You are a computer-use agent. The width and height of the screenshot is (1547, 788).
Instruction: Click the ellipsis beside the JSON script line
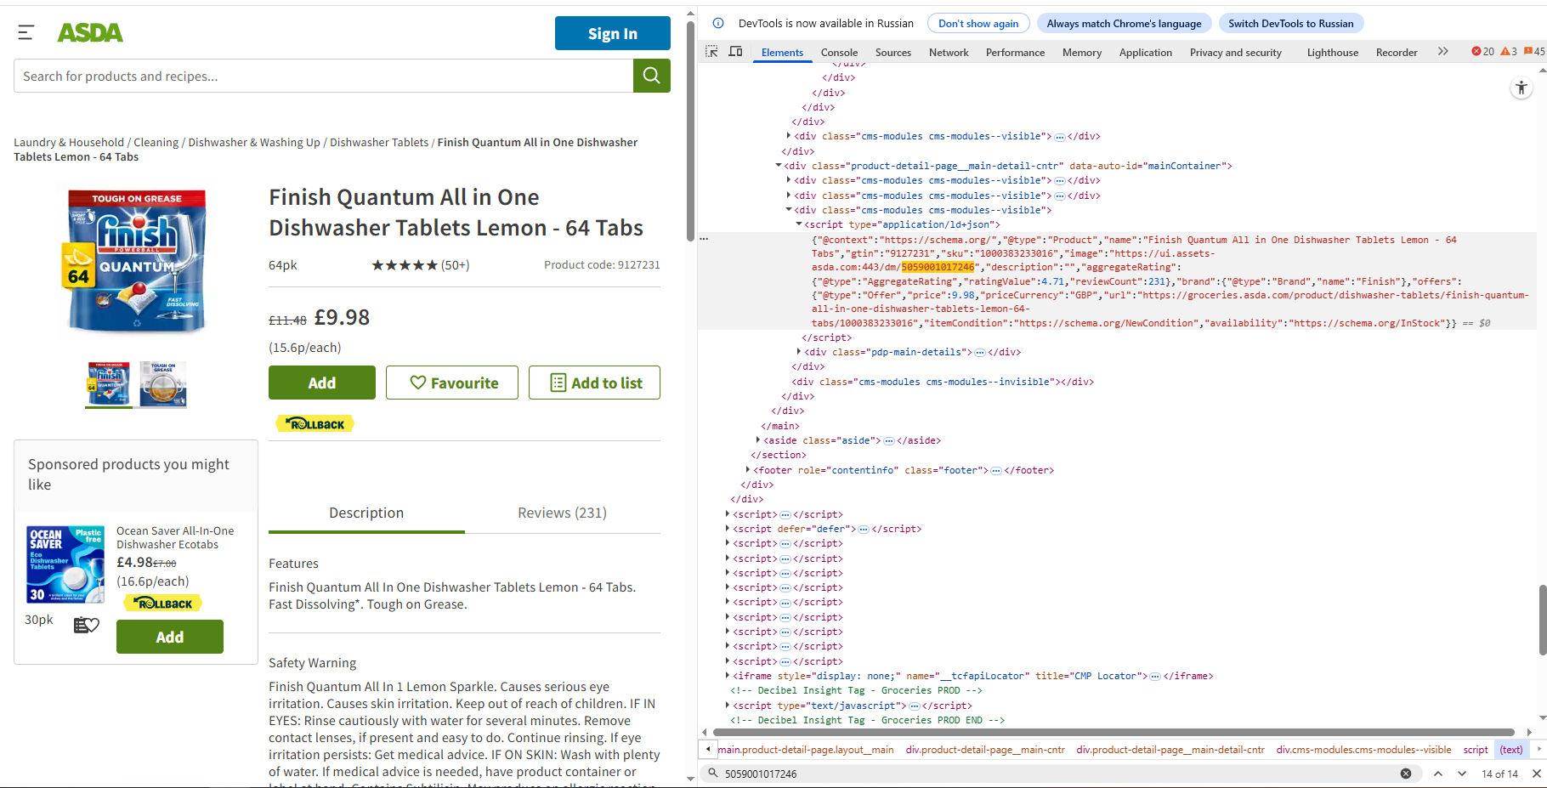coord(704,239)
